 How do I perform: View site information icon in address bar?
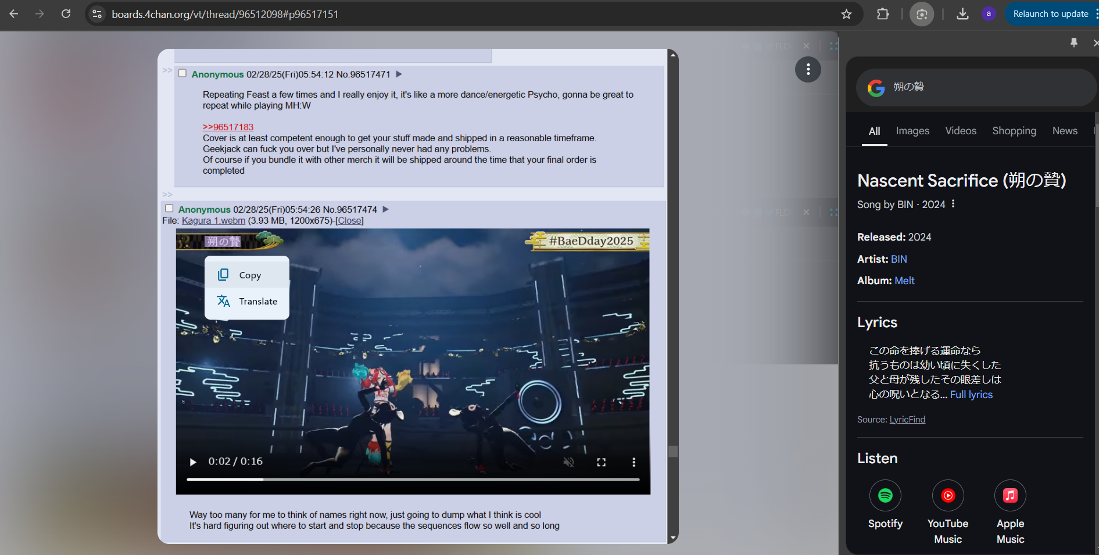click(x=97, y=14)
